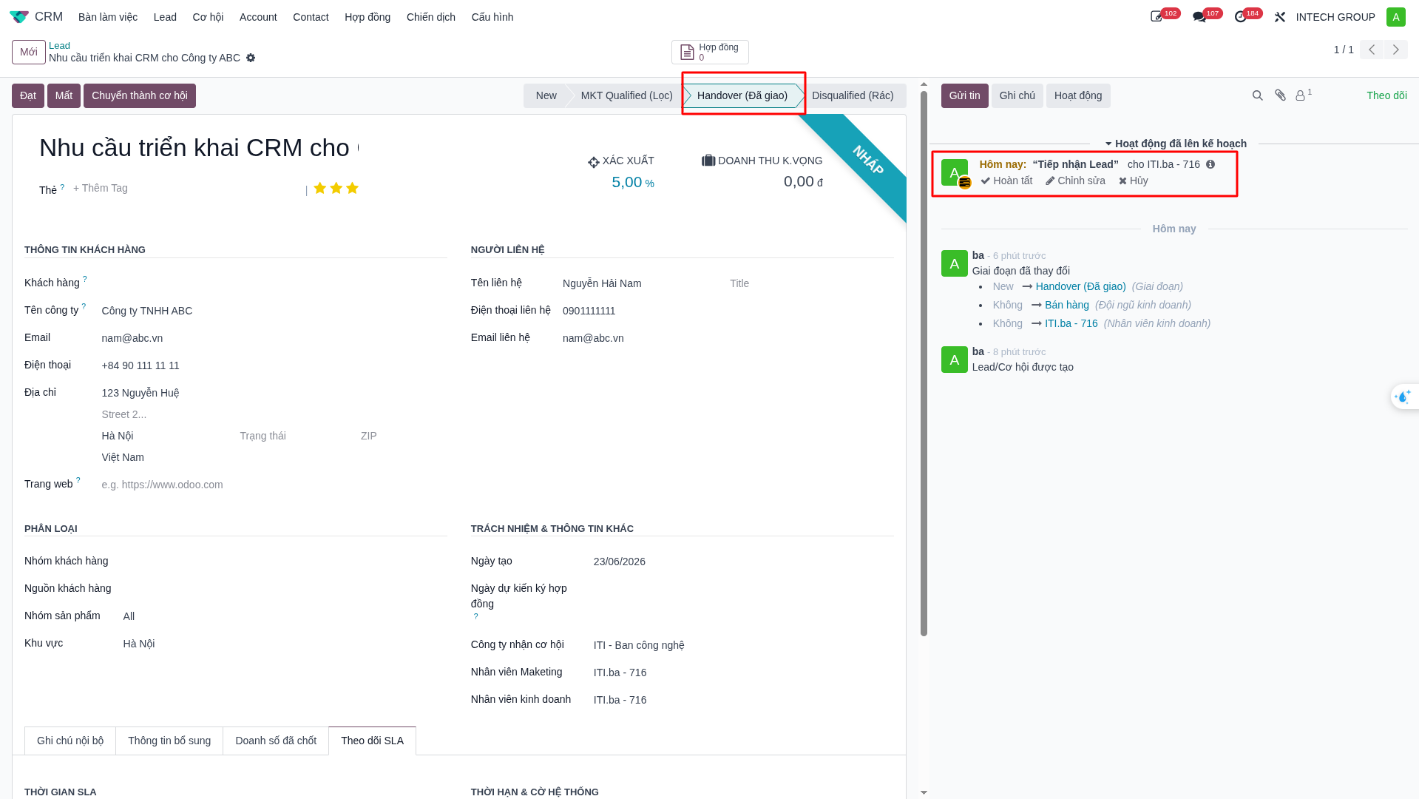Set the stage to MKT Qualified (Lọc)
Viewport: 1419px width, 799px height.
click(x=626, y=95)
